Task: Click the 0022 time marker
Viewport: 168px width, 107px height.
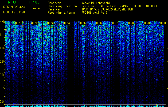Action: (x=35, y=23)
